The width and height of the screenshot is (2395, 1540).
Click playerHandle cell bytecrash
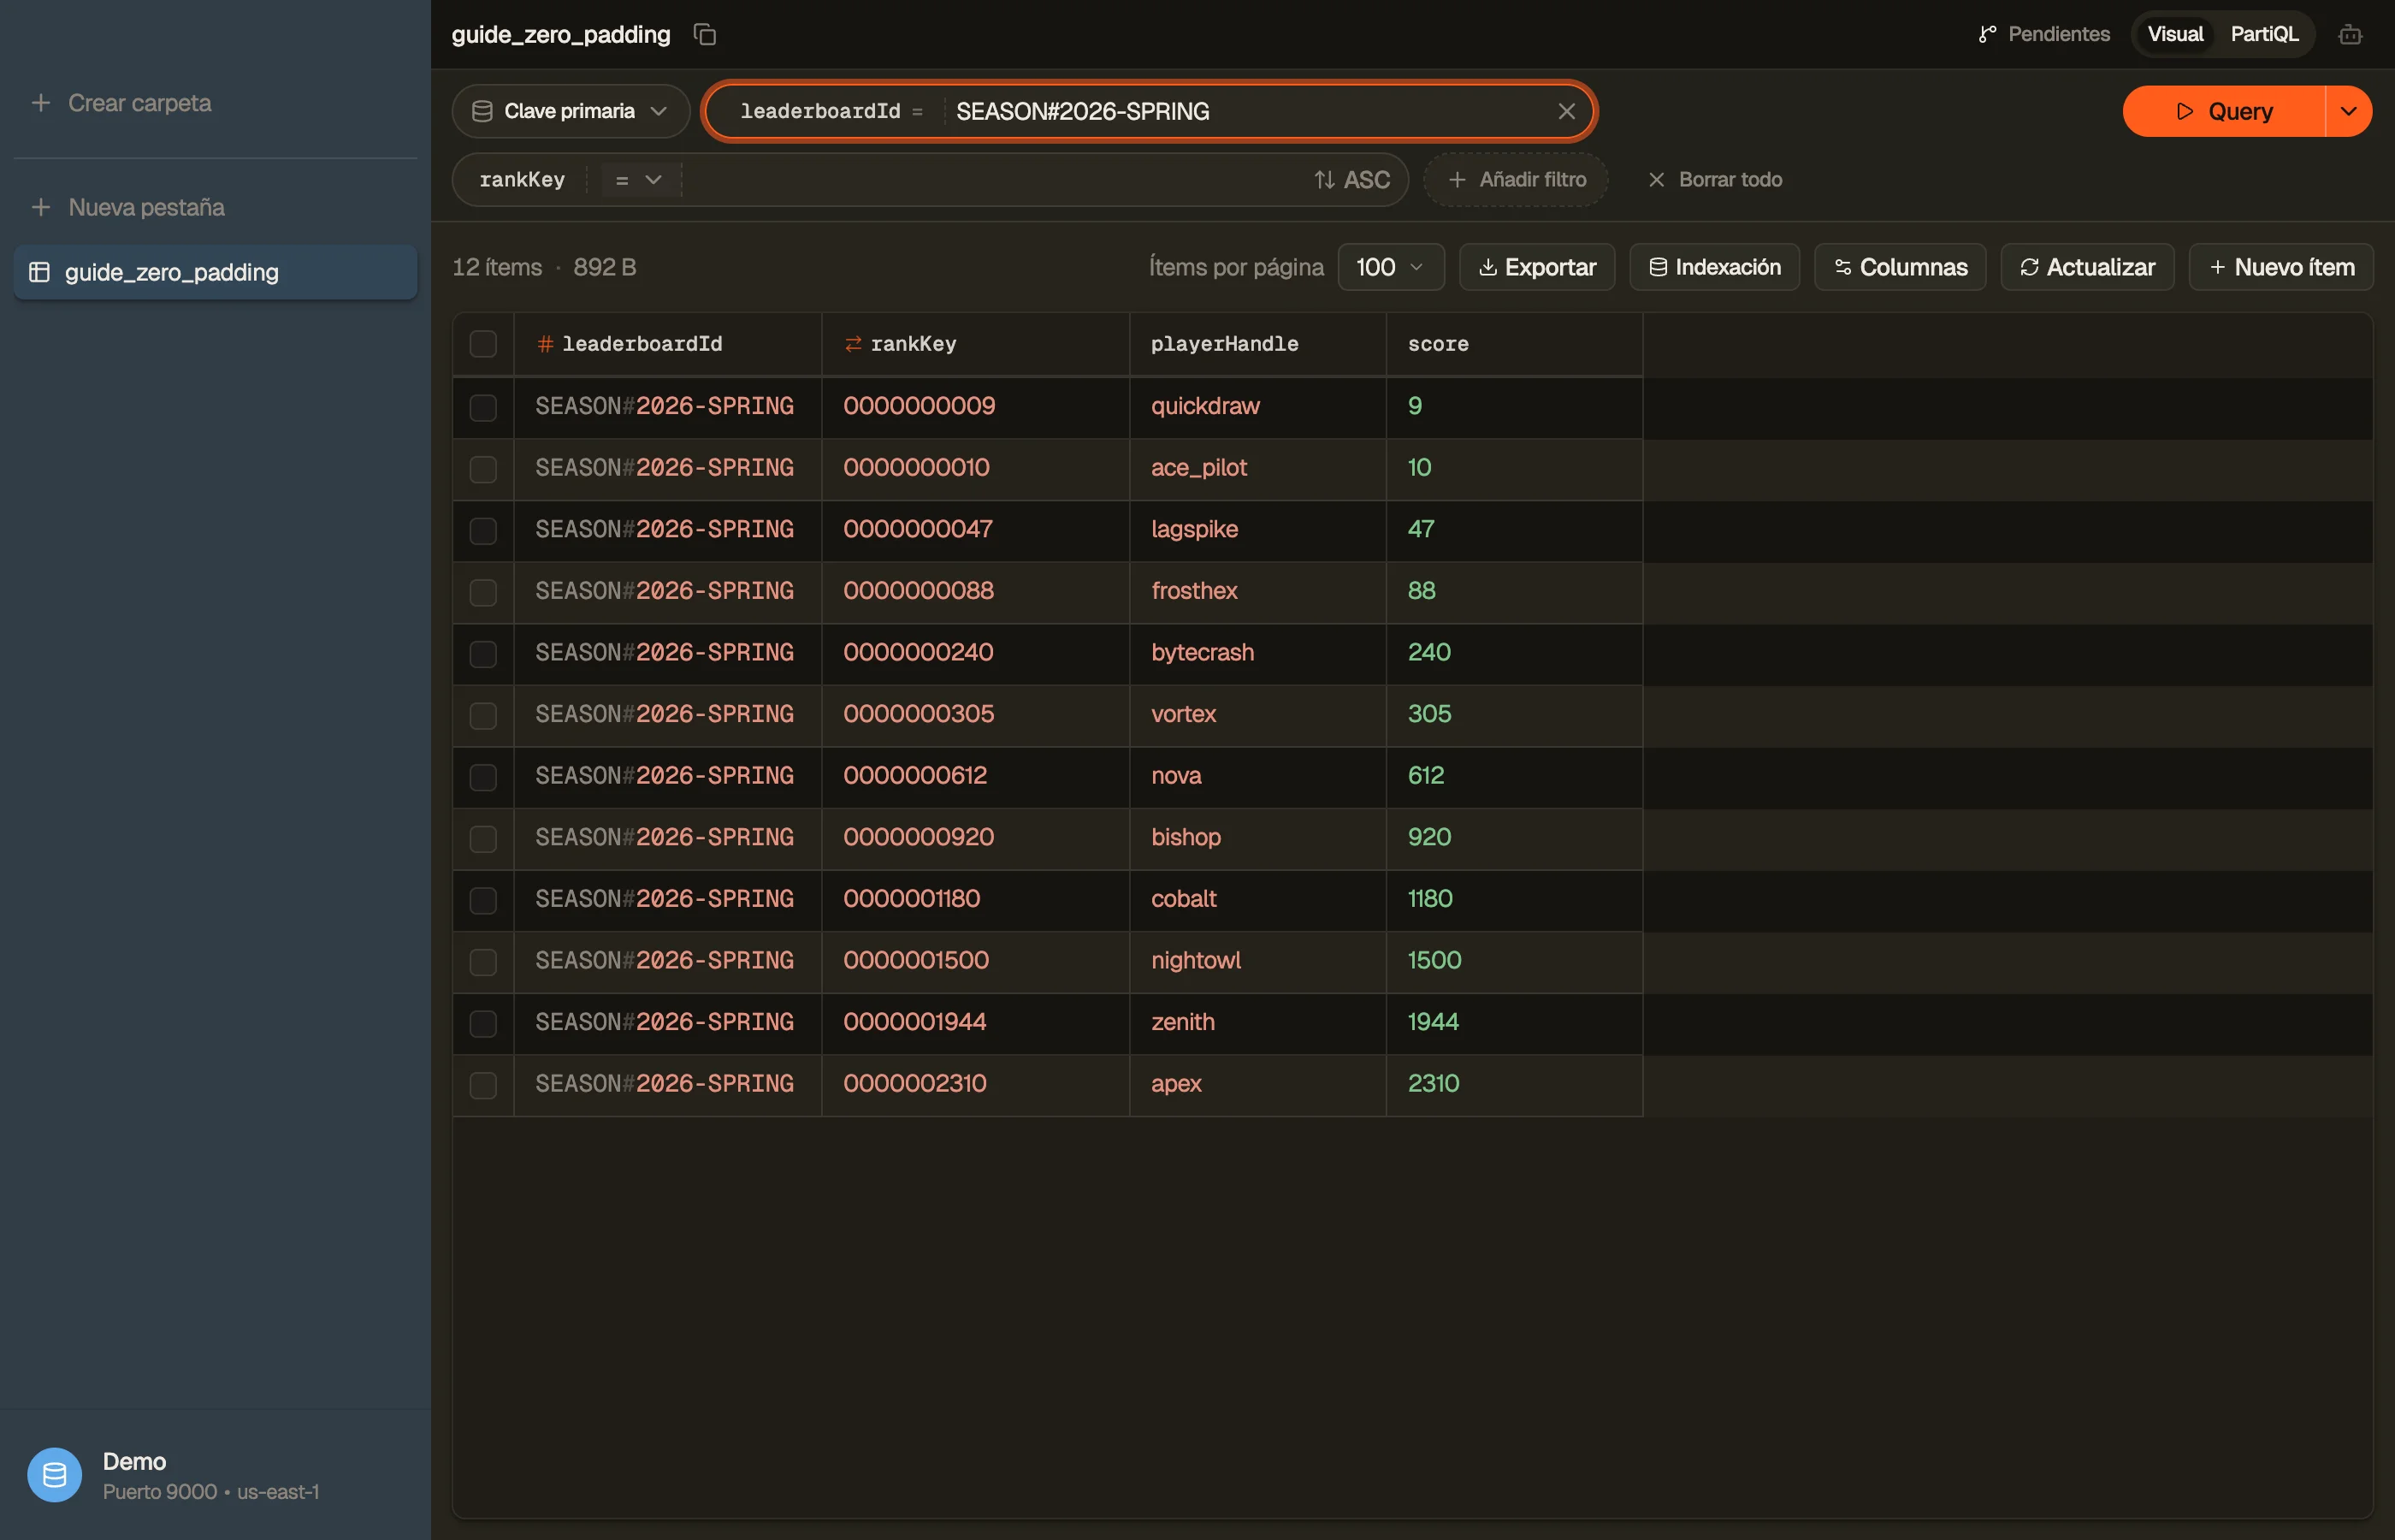click(1257, 653)
